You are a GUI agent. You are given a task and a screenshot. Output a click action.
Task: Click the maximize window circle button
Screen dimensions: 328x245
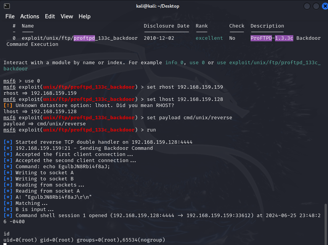316,6
